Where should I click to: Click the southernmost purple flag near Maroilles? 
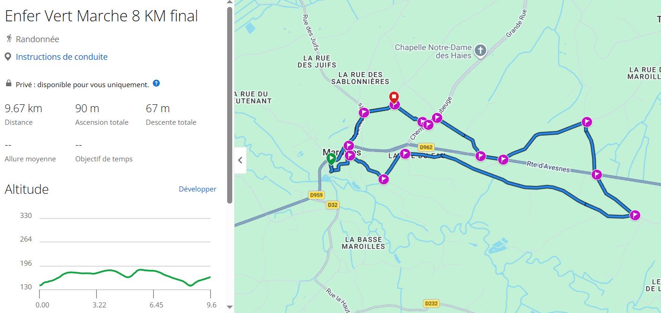pos(383,179)
